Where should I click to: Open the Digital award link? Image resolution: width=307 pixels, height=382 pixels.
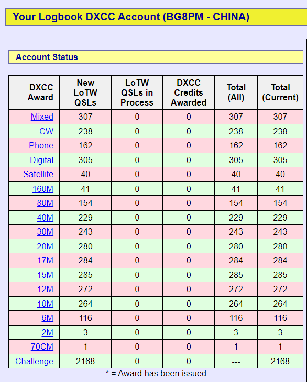(x=41, y=160)
